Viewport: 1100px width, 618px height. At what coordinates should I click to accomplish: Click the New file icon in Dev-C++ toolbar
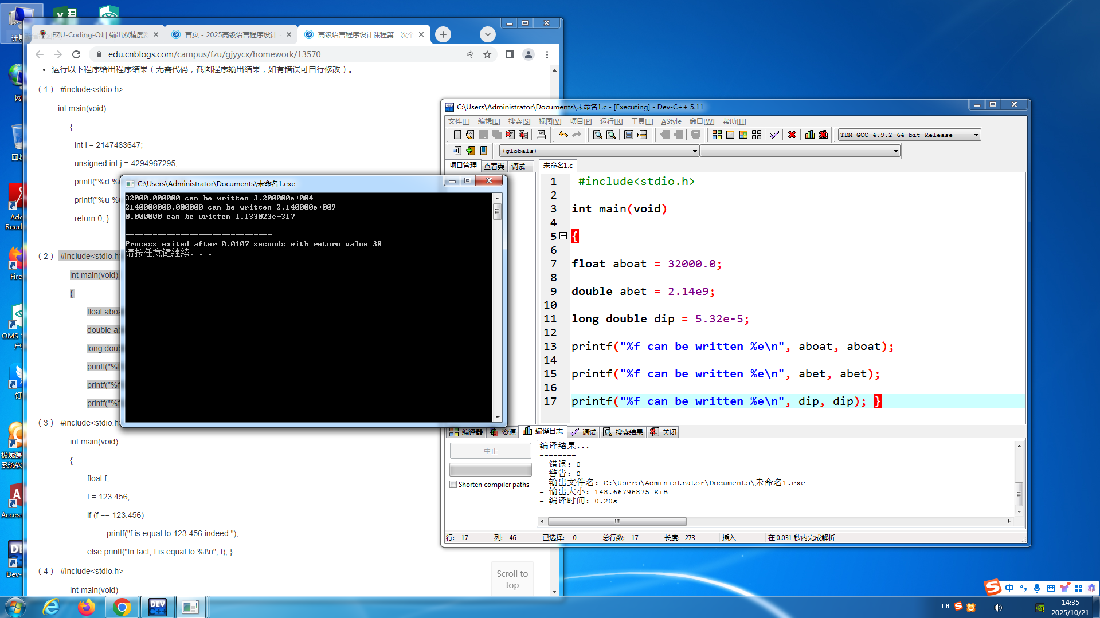point(457,135)
